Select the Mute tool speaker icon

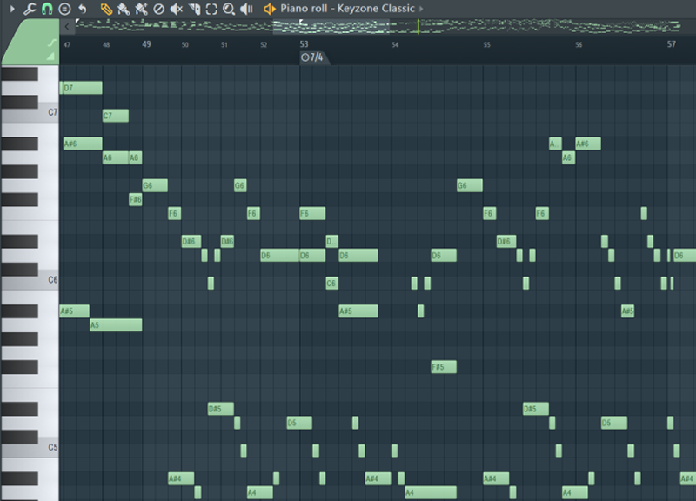pyautogui.click(x=176, y=9)
